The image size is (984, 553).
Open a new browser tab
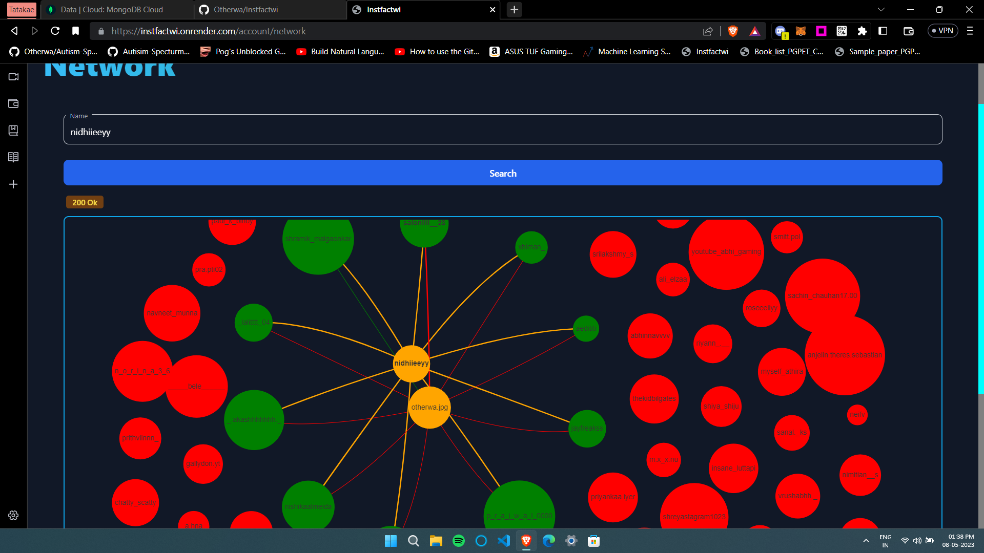click(x=514, y=10)
